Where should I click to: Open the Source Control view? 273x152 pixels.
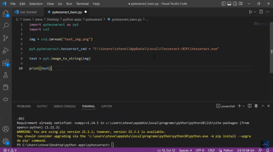[x=6, y=38]
